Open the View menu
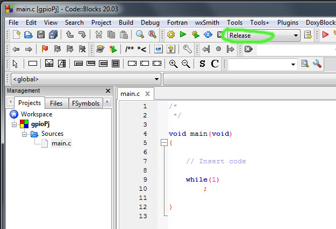 click(51, 23)
